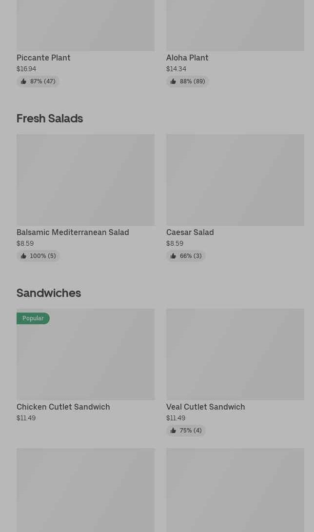This screenshot has height=532, width=314.
Task: Click thumbs-up icon on Piccante Plant rating
Action: [23, 81]
